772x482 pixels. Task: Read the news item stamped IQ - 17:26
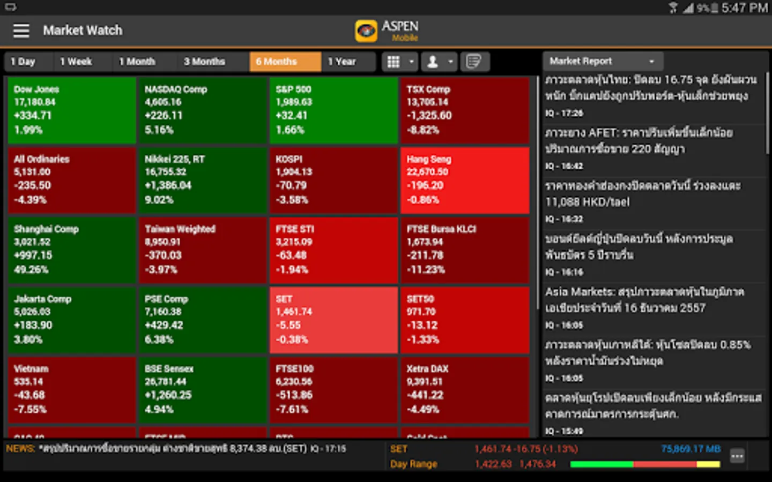coord(654,96)
